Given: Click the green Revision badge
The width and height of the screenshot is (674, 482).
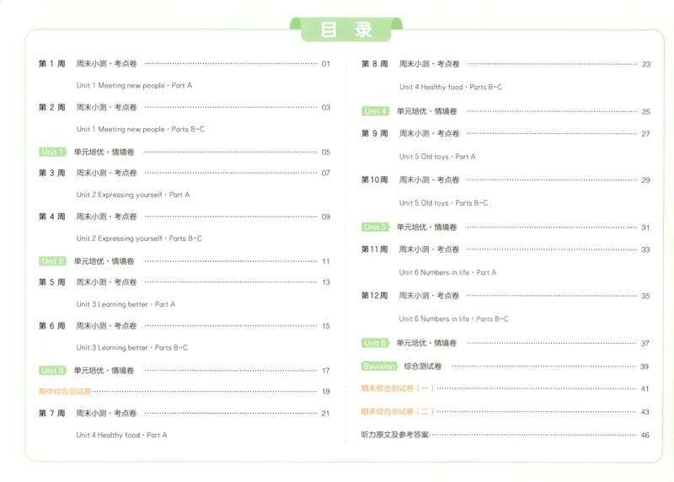Looking at the screenshot, I should pyautogui.click(x=378, y=367).
